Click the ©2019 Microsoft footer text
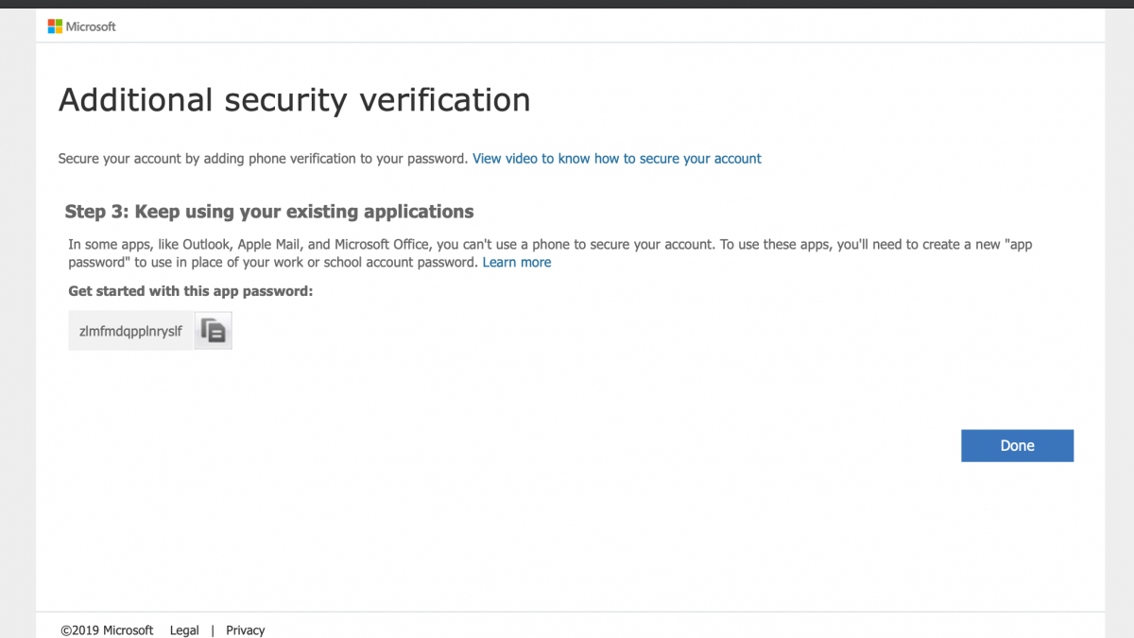1134x638 pixels. pyautogui.click(x=107, y=629)
